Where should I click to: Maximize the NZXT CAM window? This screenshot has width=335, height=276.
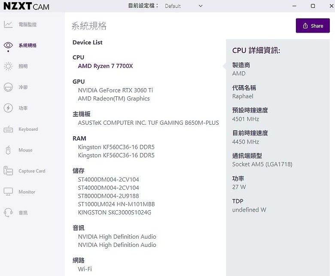coord(313,6)
